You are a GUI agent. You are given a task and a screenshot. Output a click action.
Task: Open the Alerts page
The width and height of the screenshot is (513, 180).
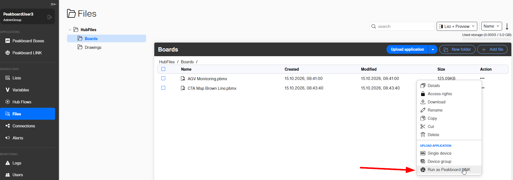click(x=28, y=138)
